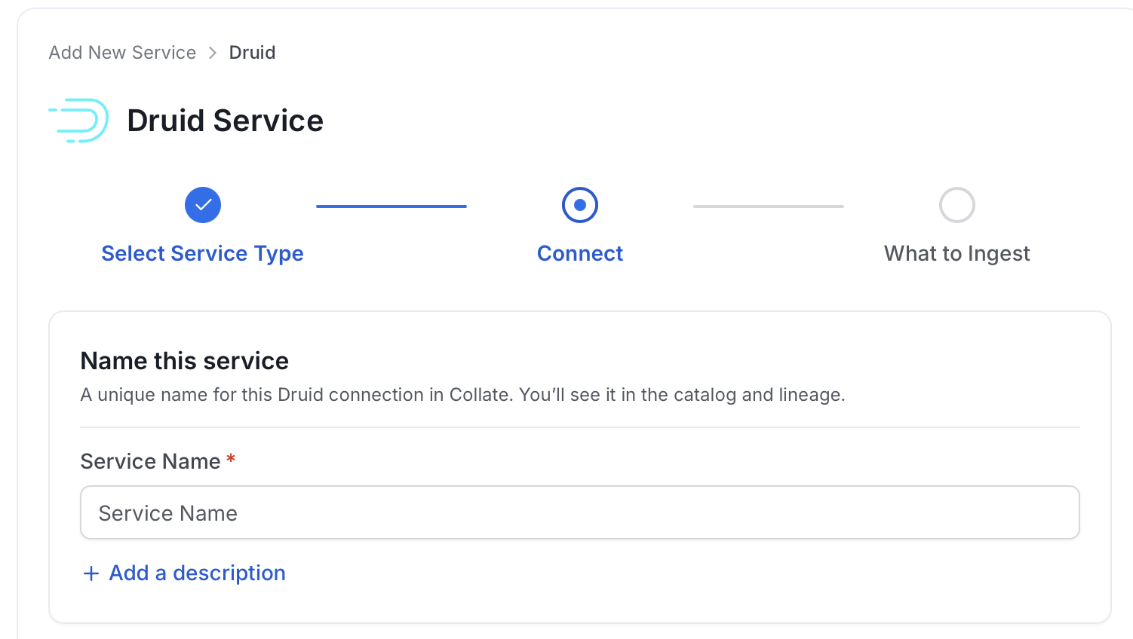Click the plus icon beside Add a description
Image resolution: width=1133 pixels, height=639 pixels.
click(x=91, y=574)
